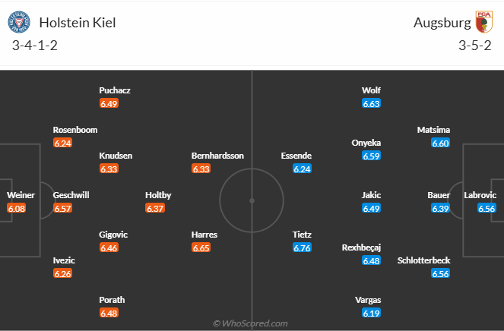Click Essende's player name
The height and width of the screenshot is (331, 504).
tap(296, 156)
